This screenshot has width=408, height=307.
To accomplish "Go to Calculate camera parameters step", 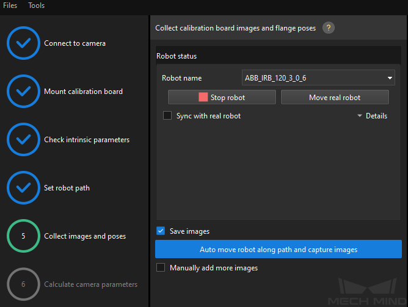I will point(90,284).
